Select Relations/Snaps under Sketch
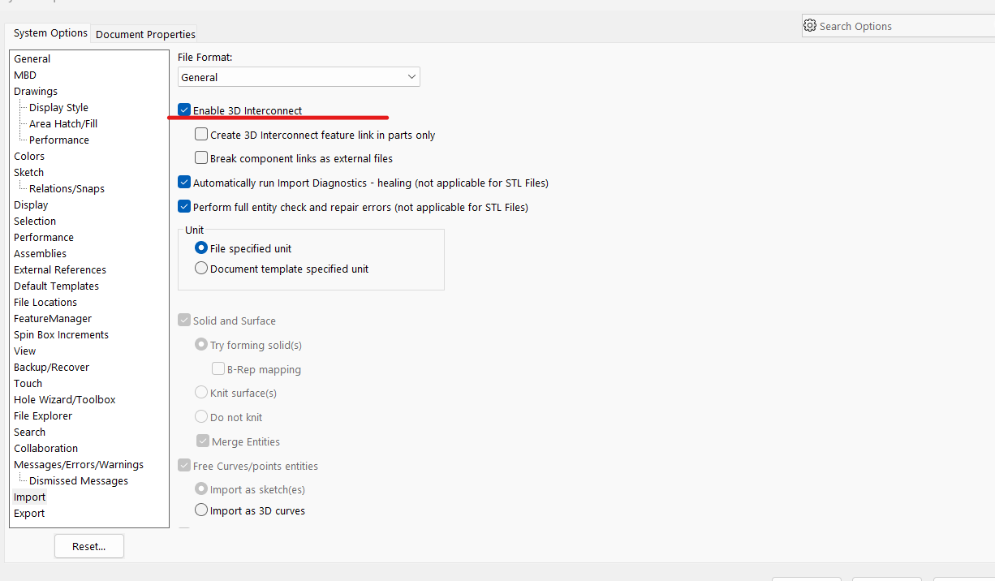The height and width of the screenshot is (581, 995). (67, 188)
